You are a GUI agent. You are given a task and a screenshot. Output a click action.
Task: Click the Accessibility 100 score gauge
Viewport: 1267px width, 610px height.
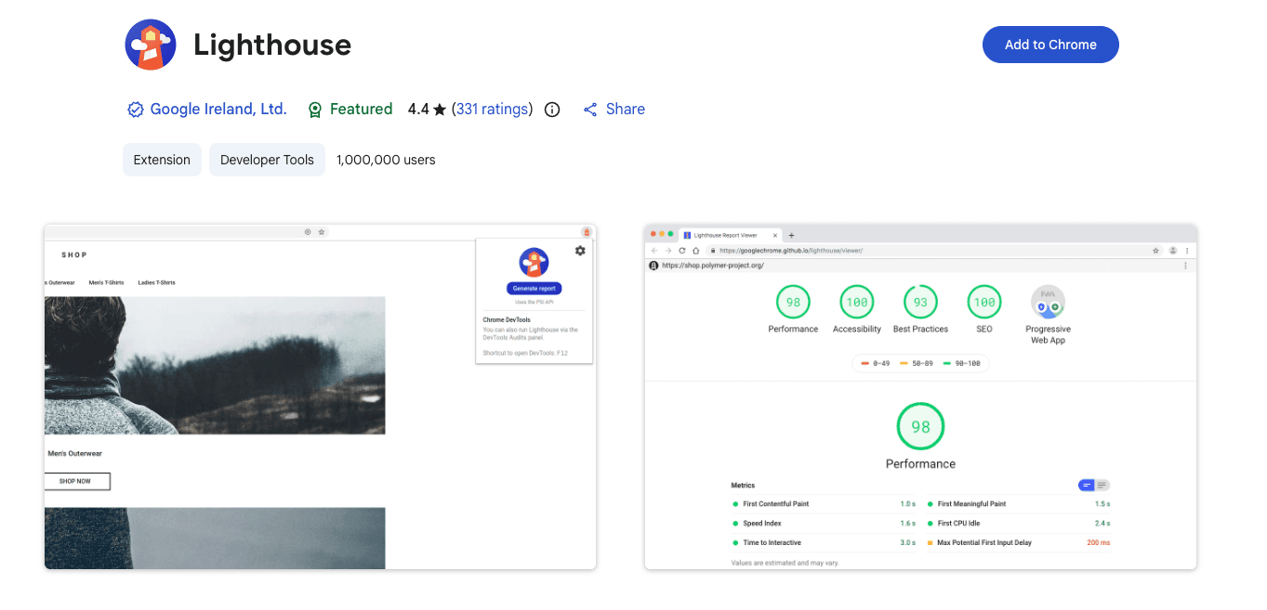click(x=857, y=302)
